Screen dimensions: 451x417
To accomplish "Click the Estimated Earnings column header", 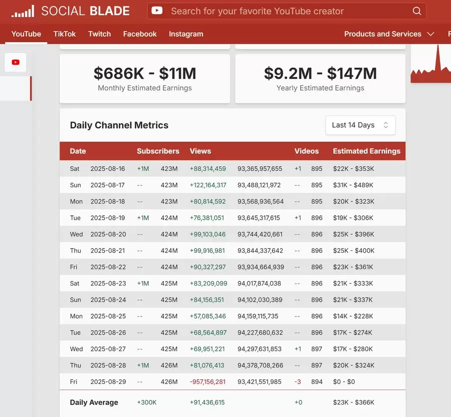I will (x=366, y=151).
